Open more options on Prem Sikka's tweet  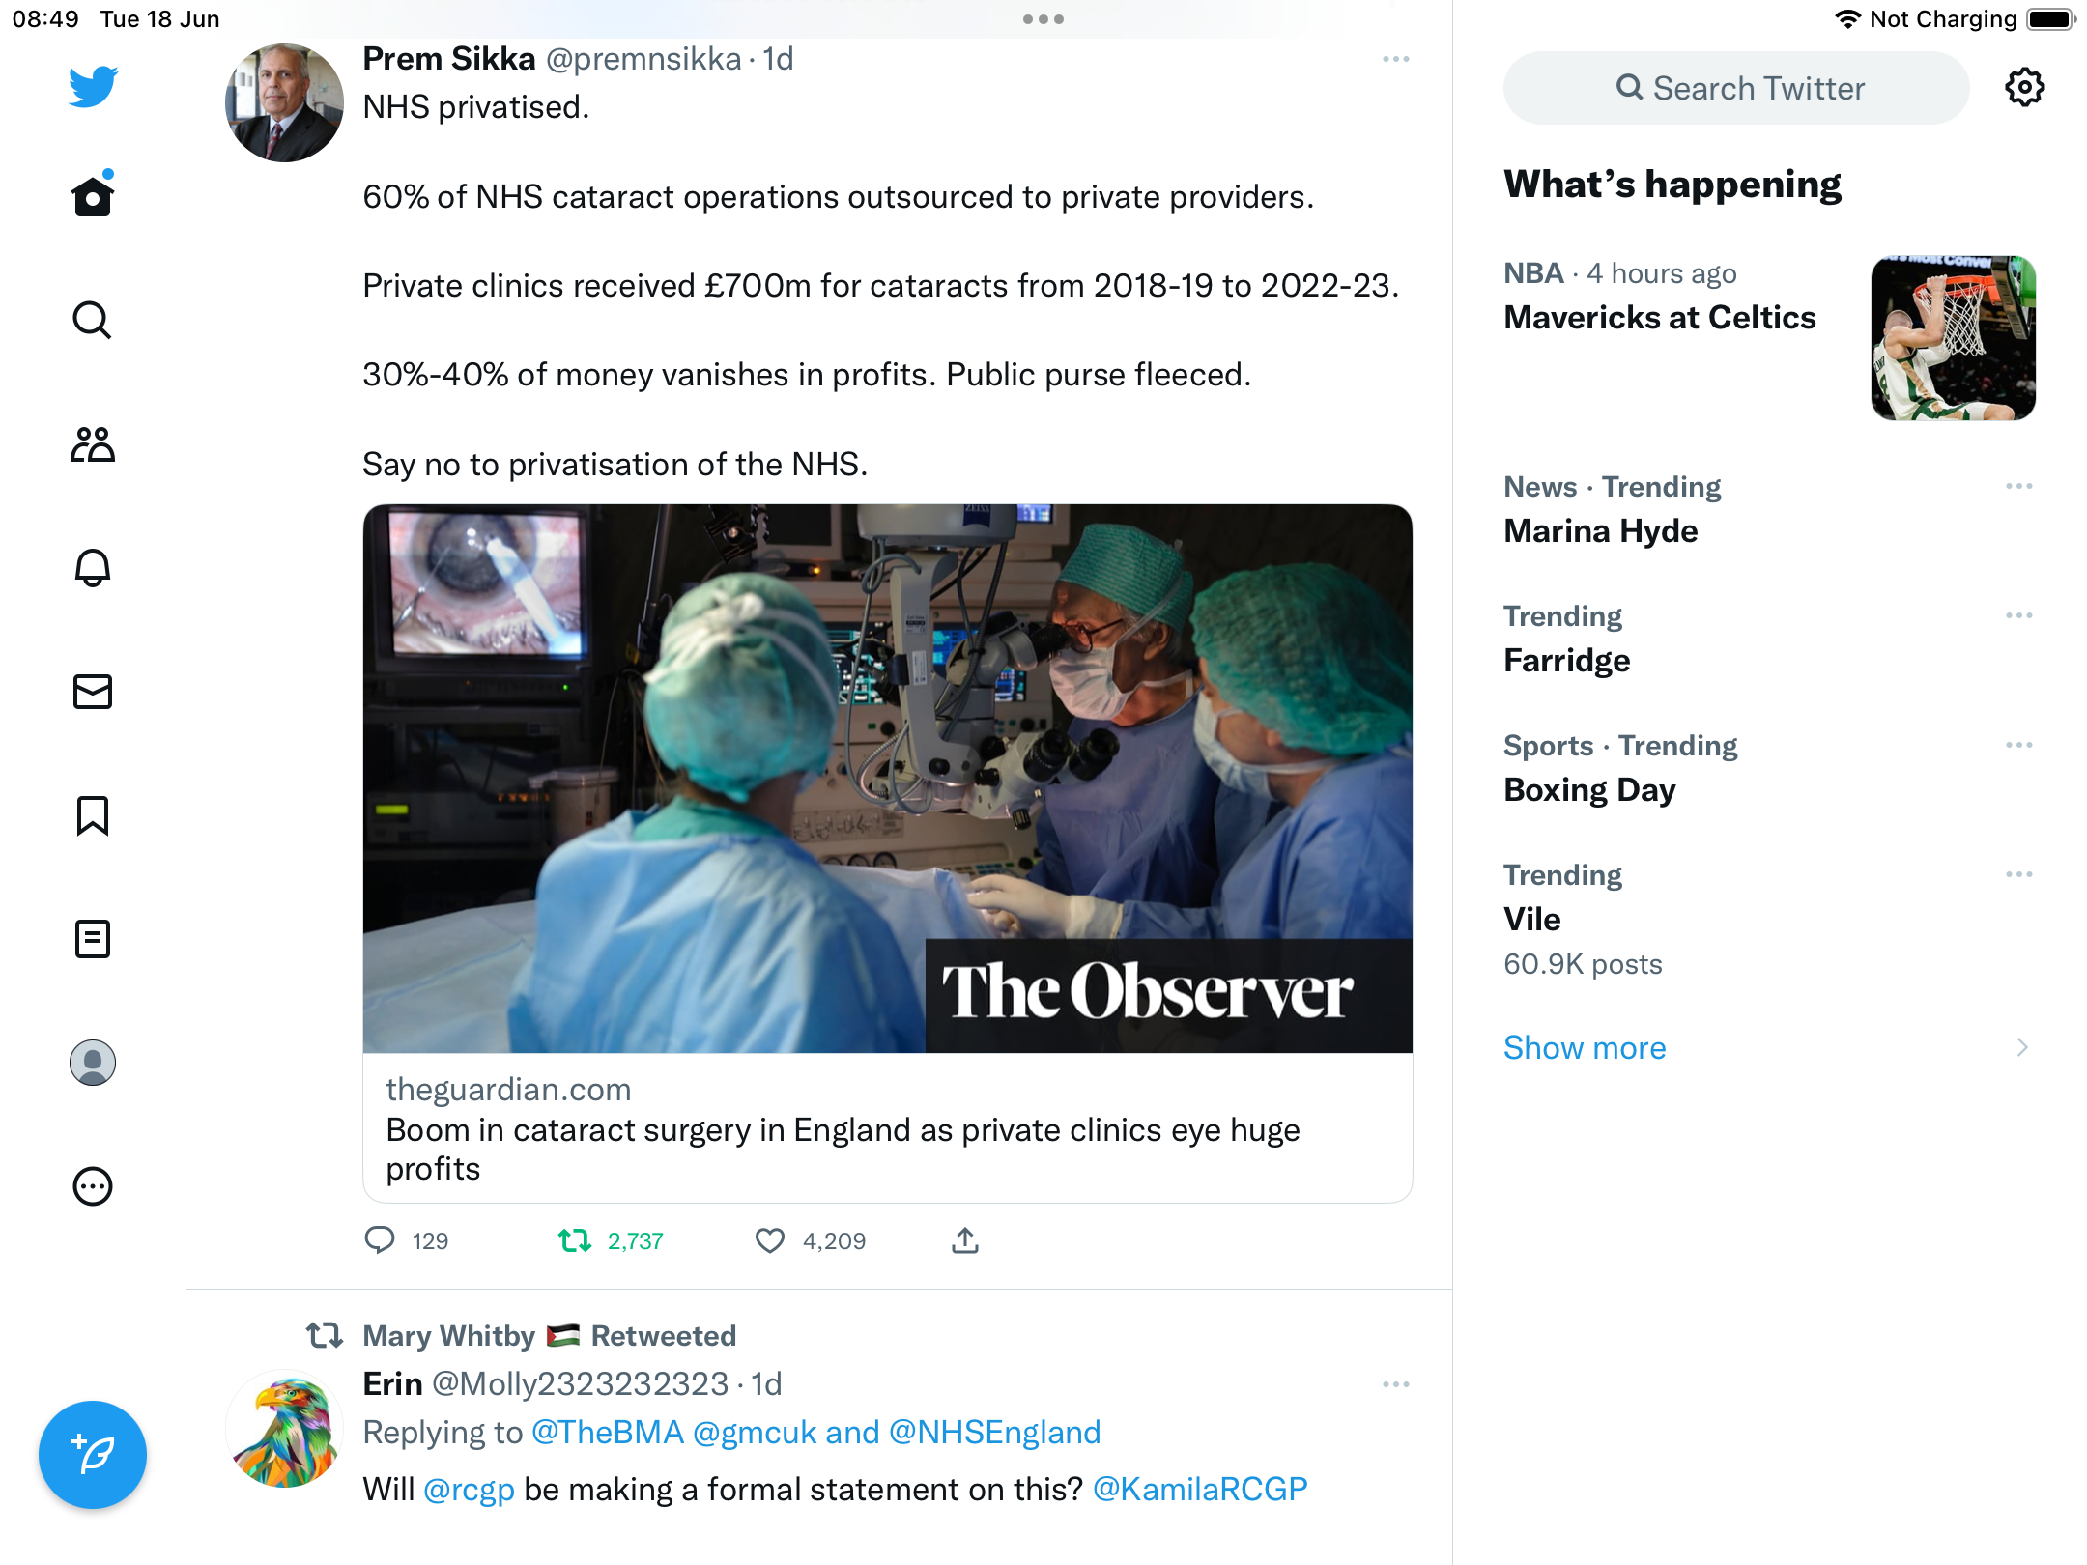[x=1396, y=60]
